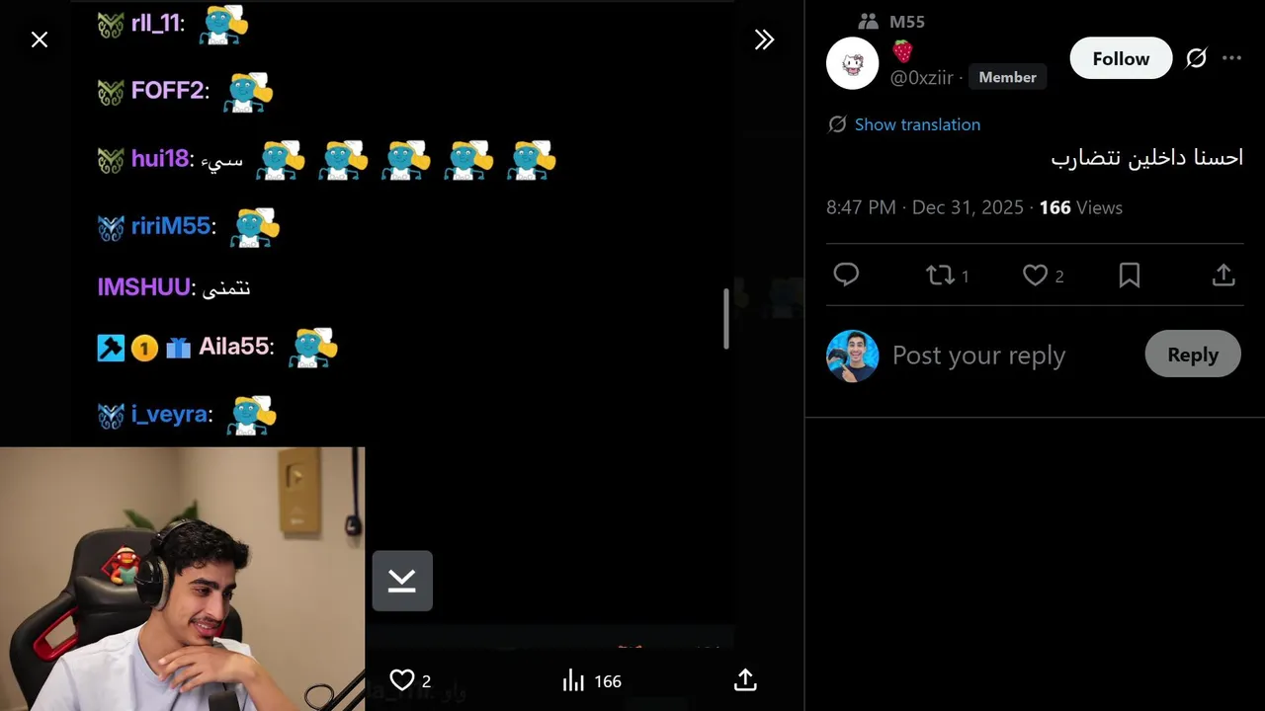
Task: View analytics via bar chart icon below media
Action: pyautogui.click(x=573, y=680)
